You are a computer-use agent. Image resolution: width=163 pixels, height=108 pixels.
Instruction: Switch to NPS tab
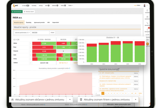[x=49, y=23]
